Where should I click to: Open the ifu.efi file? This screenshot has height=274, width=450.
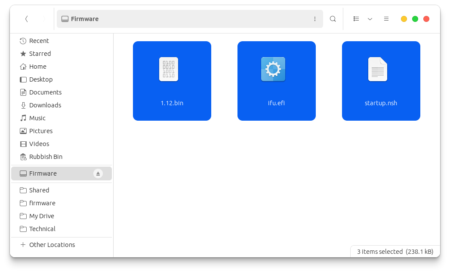[276, 81]
